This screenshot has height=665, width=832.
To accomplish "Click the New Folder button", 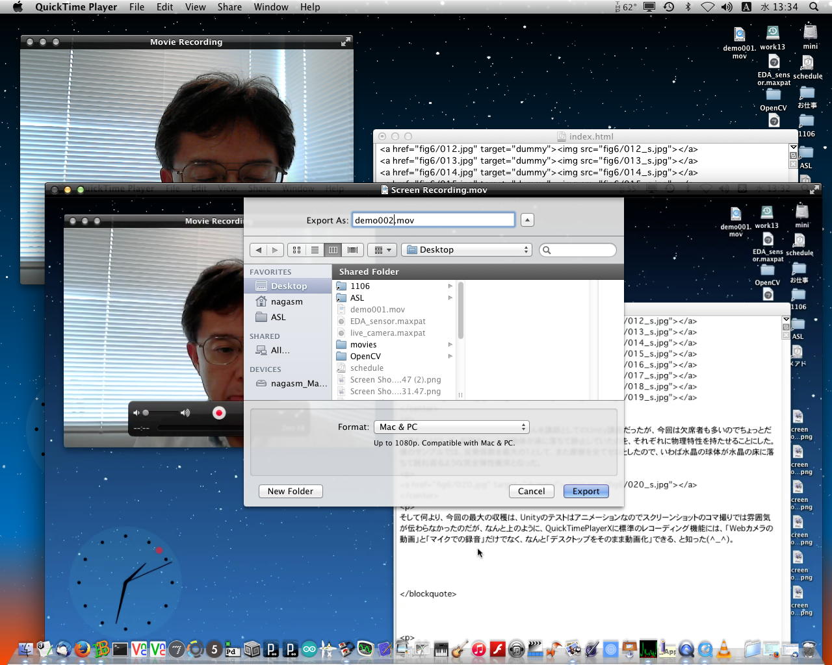I will (291, 492).
